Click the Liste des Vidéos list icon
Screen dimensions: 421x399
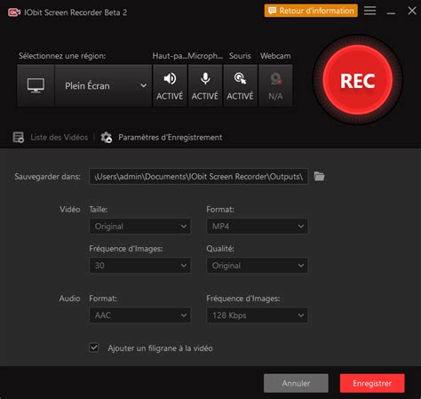pyautogui.click(x=19, y=138)
